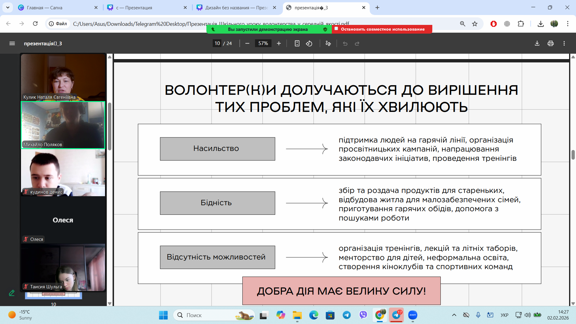
Task: Open a new browser tab
Action: tap(377, 7)
